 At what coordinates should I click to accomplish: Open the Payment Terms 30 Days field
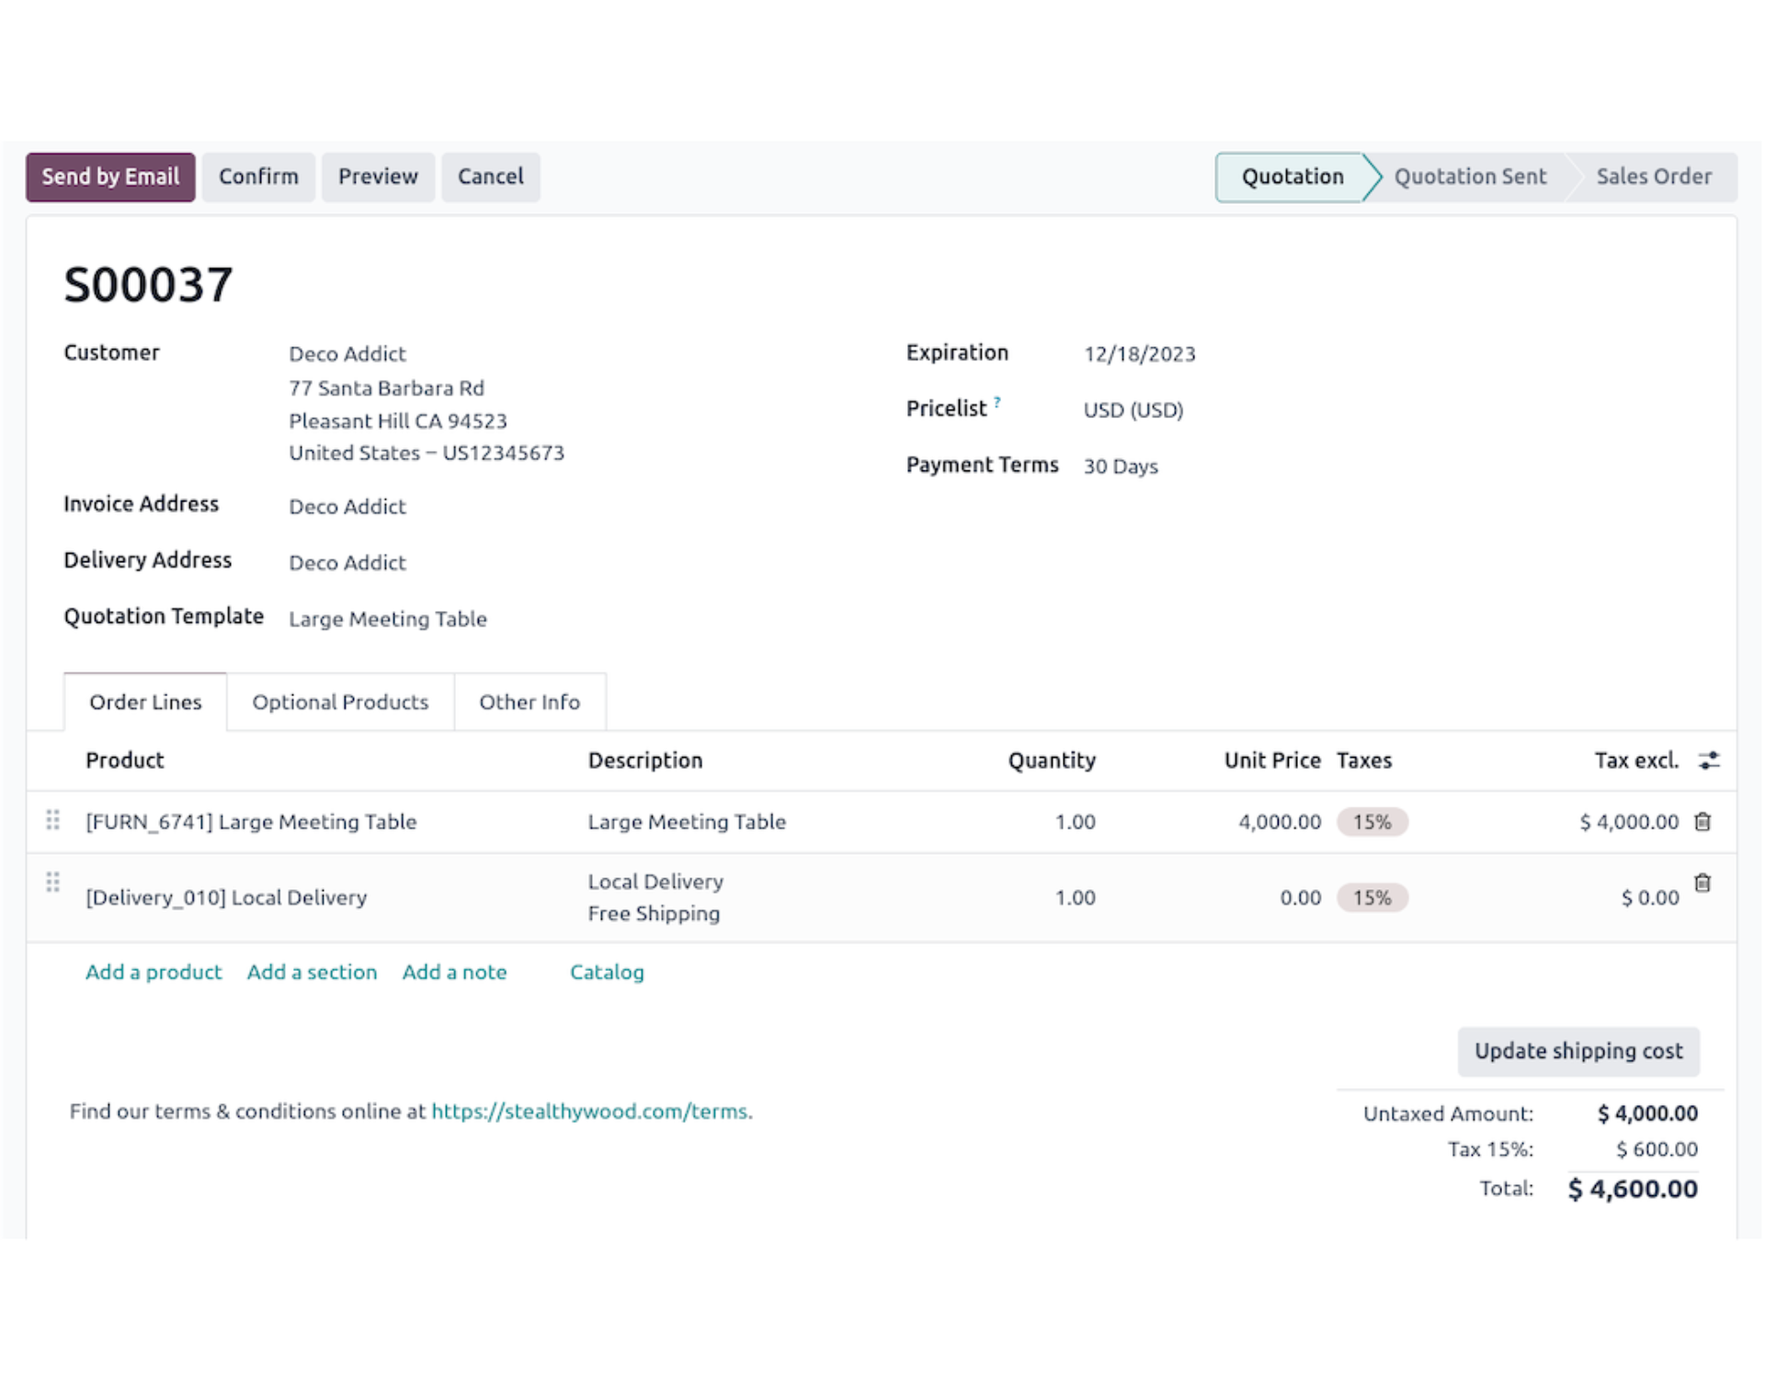(1121, 467)
